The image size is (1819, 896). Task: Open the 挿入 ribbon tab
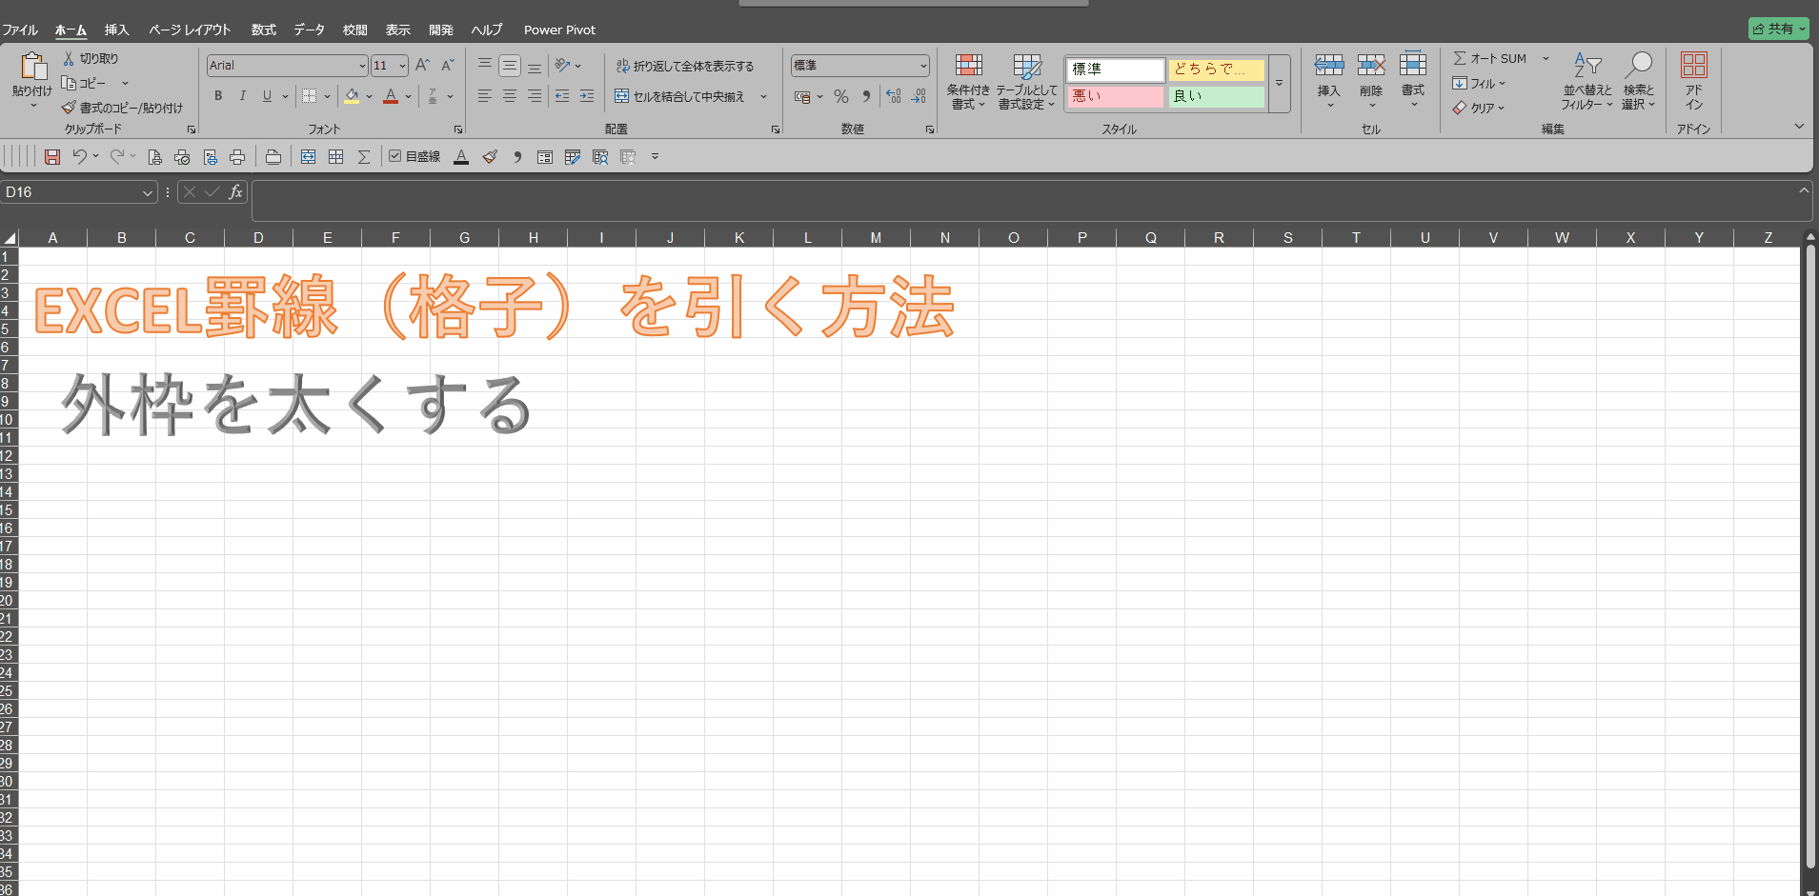click(116, 30)
